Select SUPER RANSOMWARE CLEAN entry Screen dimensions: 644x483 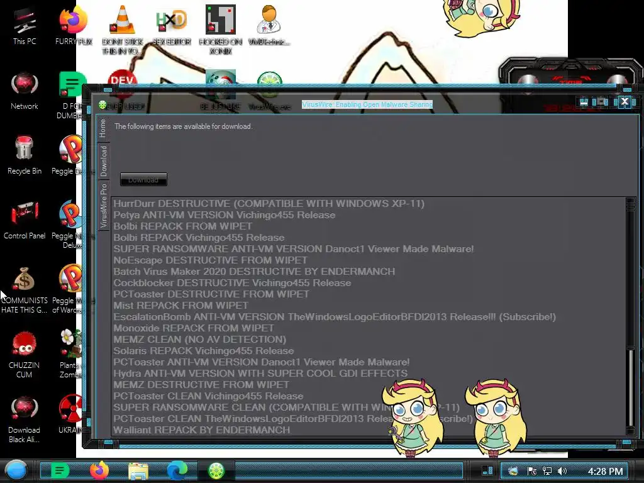(286, 408)
